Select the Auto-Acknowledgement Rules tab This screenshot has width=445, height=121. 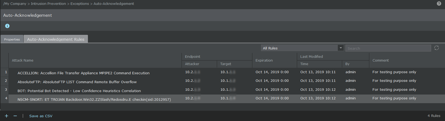click(56, 39)
